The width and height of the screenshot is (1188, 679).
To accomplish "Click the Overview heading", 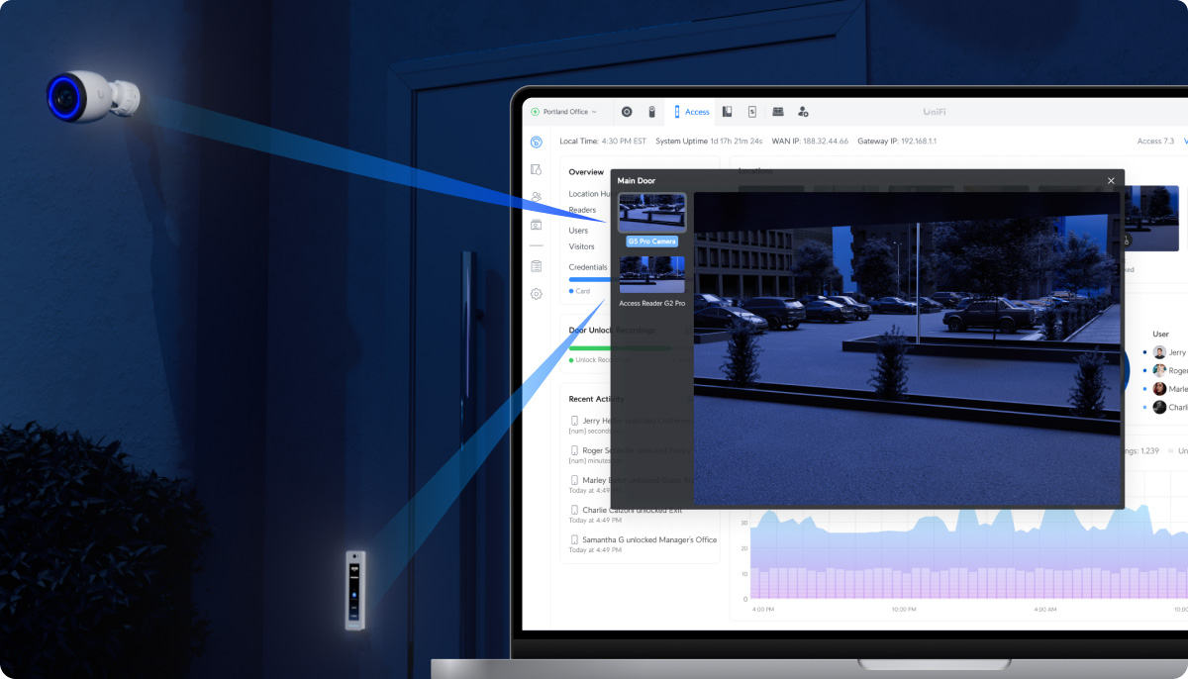I will click(x=586, y=172).
